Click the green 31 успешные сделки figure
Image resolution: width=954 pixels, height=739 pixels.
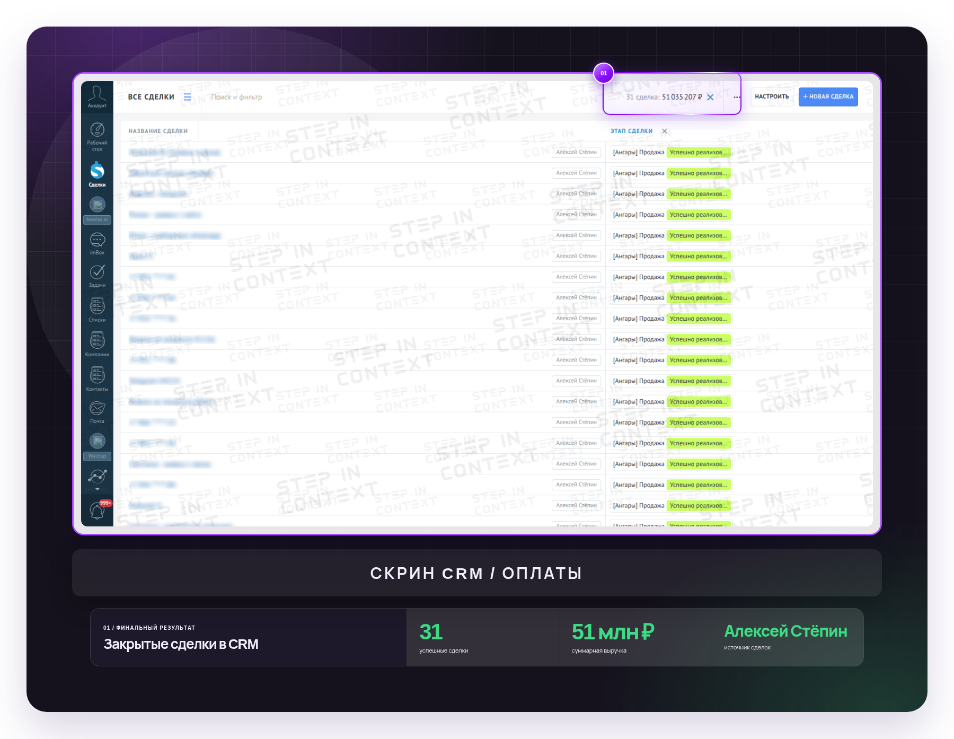coord(431,632)
